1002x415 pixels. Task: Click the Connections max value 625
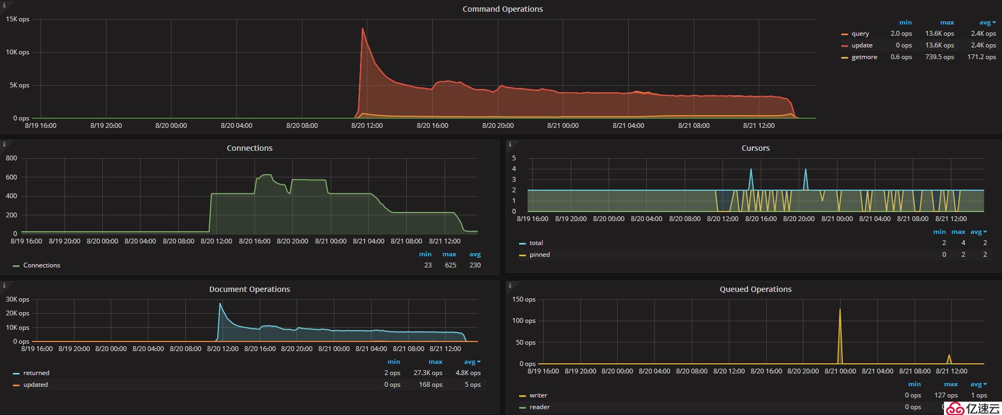[450, 265]
